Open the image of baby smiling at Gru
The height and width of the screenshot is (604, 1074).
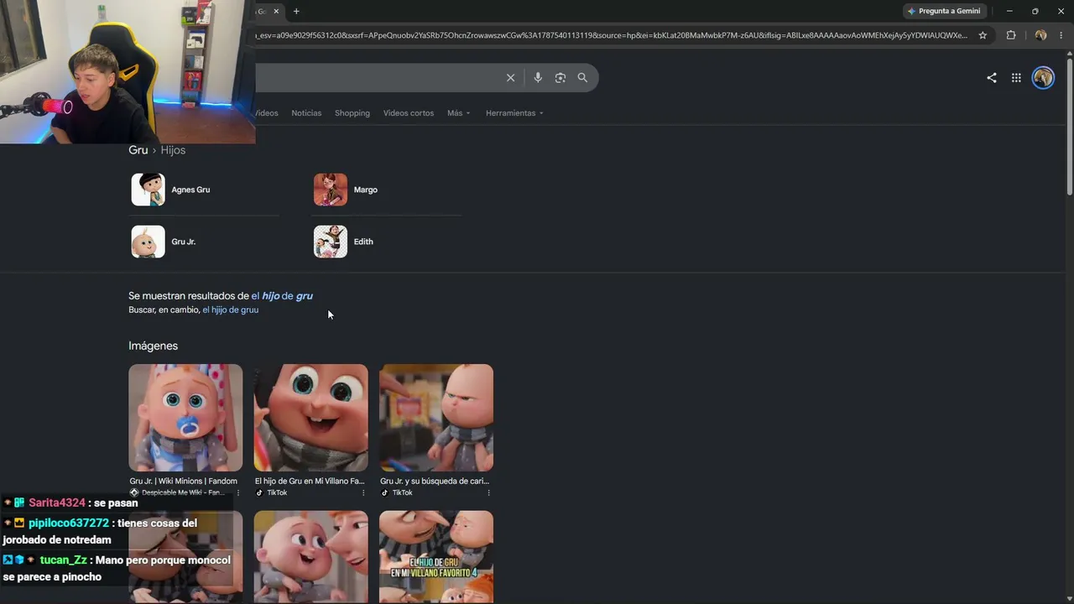(310, 557)
